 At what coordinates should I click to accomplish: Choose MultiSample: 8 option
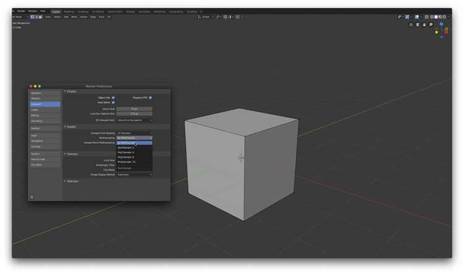point(134,157)
